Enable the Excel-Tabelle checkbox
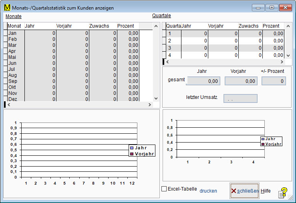The image size is (296, 203). (164, 189)
